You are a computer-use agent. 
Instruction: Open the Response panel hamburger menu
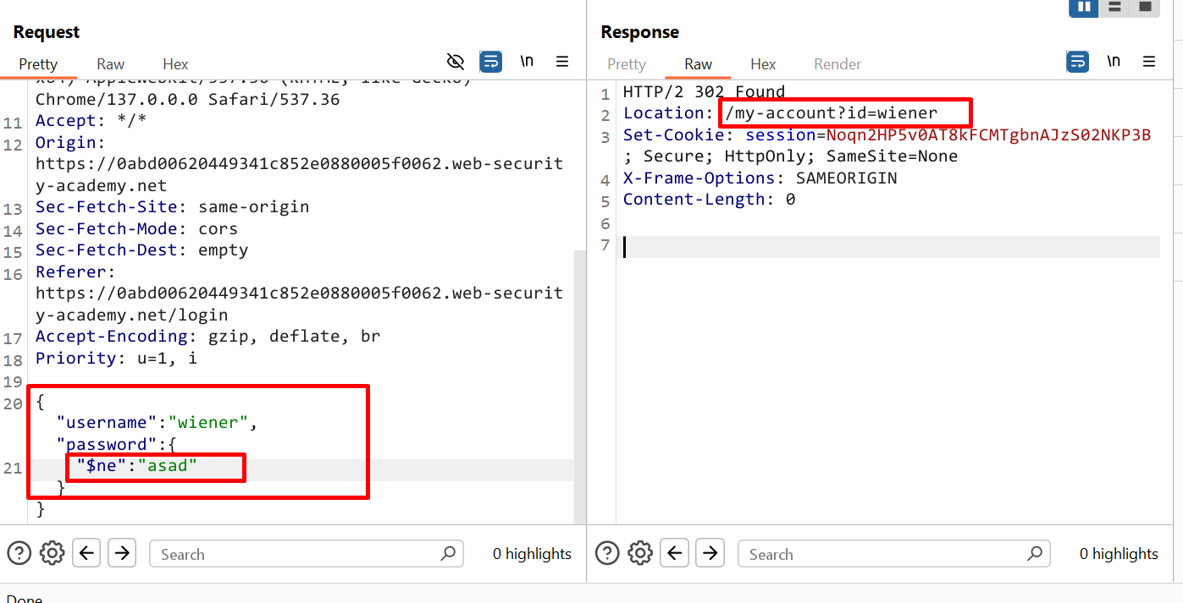(x=1149, y=62)
